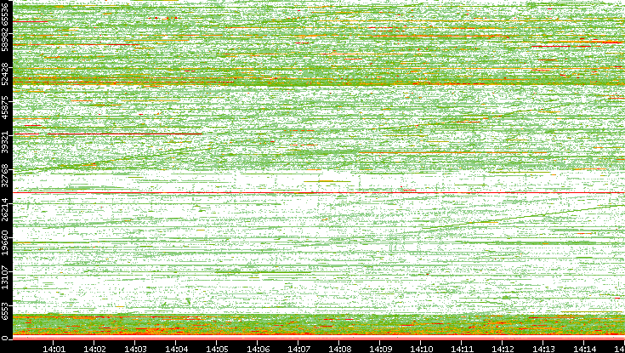Click the 14:13 time axis label
This screenshot has height=353, width=625.
click(x=543, y=350)
